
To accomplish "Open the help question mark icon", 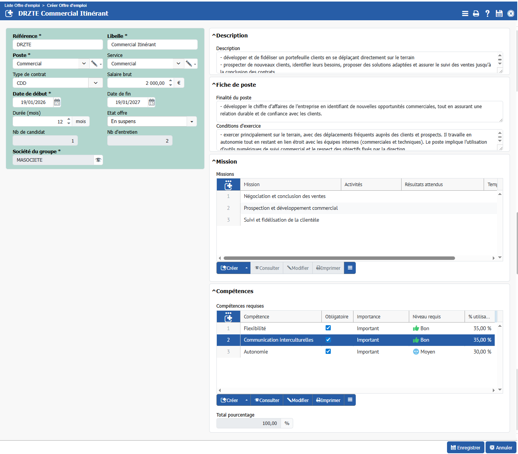I will 487,13.
